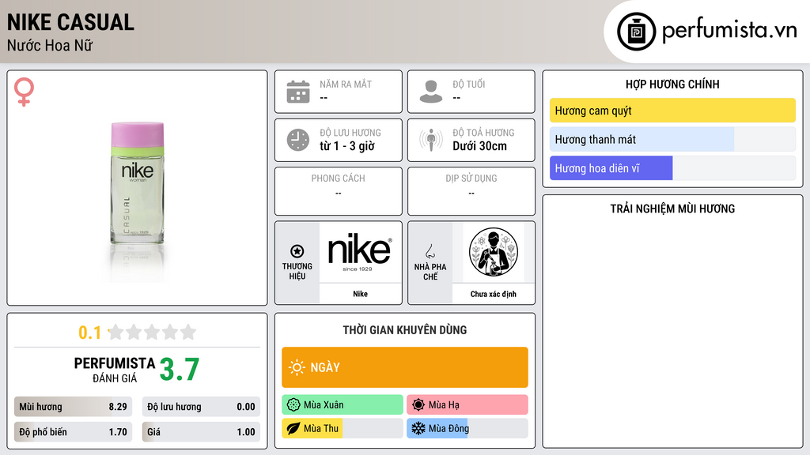The width and height of the screenshot is (810, 455).
Task: Click the Hương cam quýt accord bar
Action: (672, 111)
